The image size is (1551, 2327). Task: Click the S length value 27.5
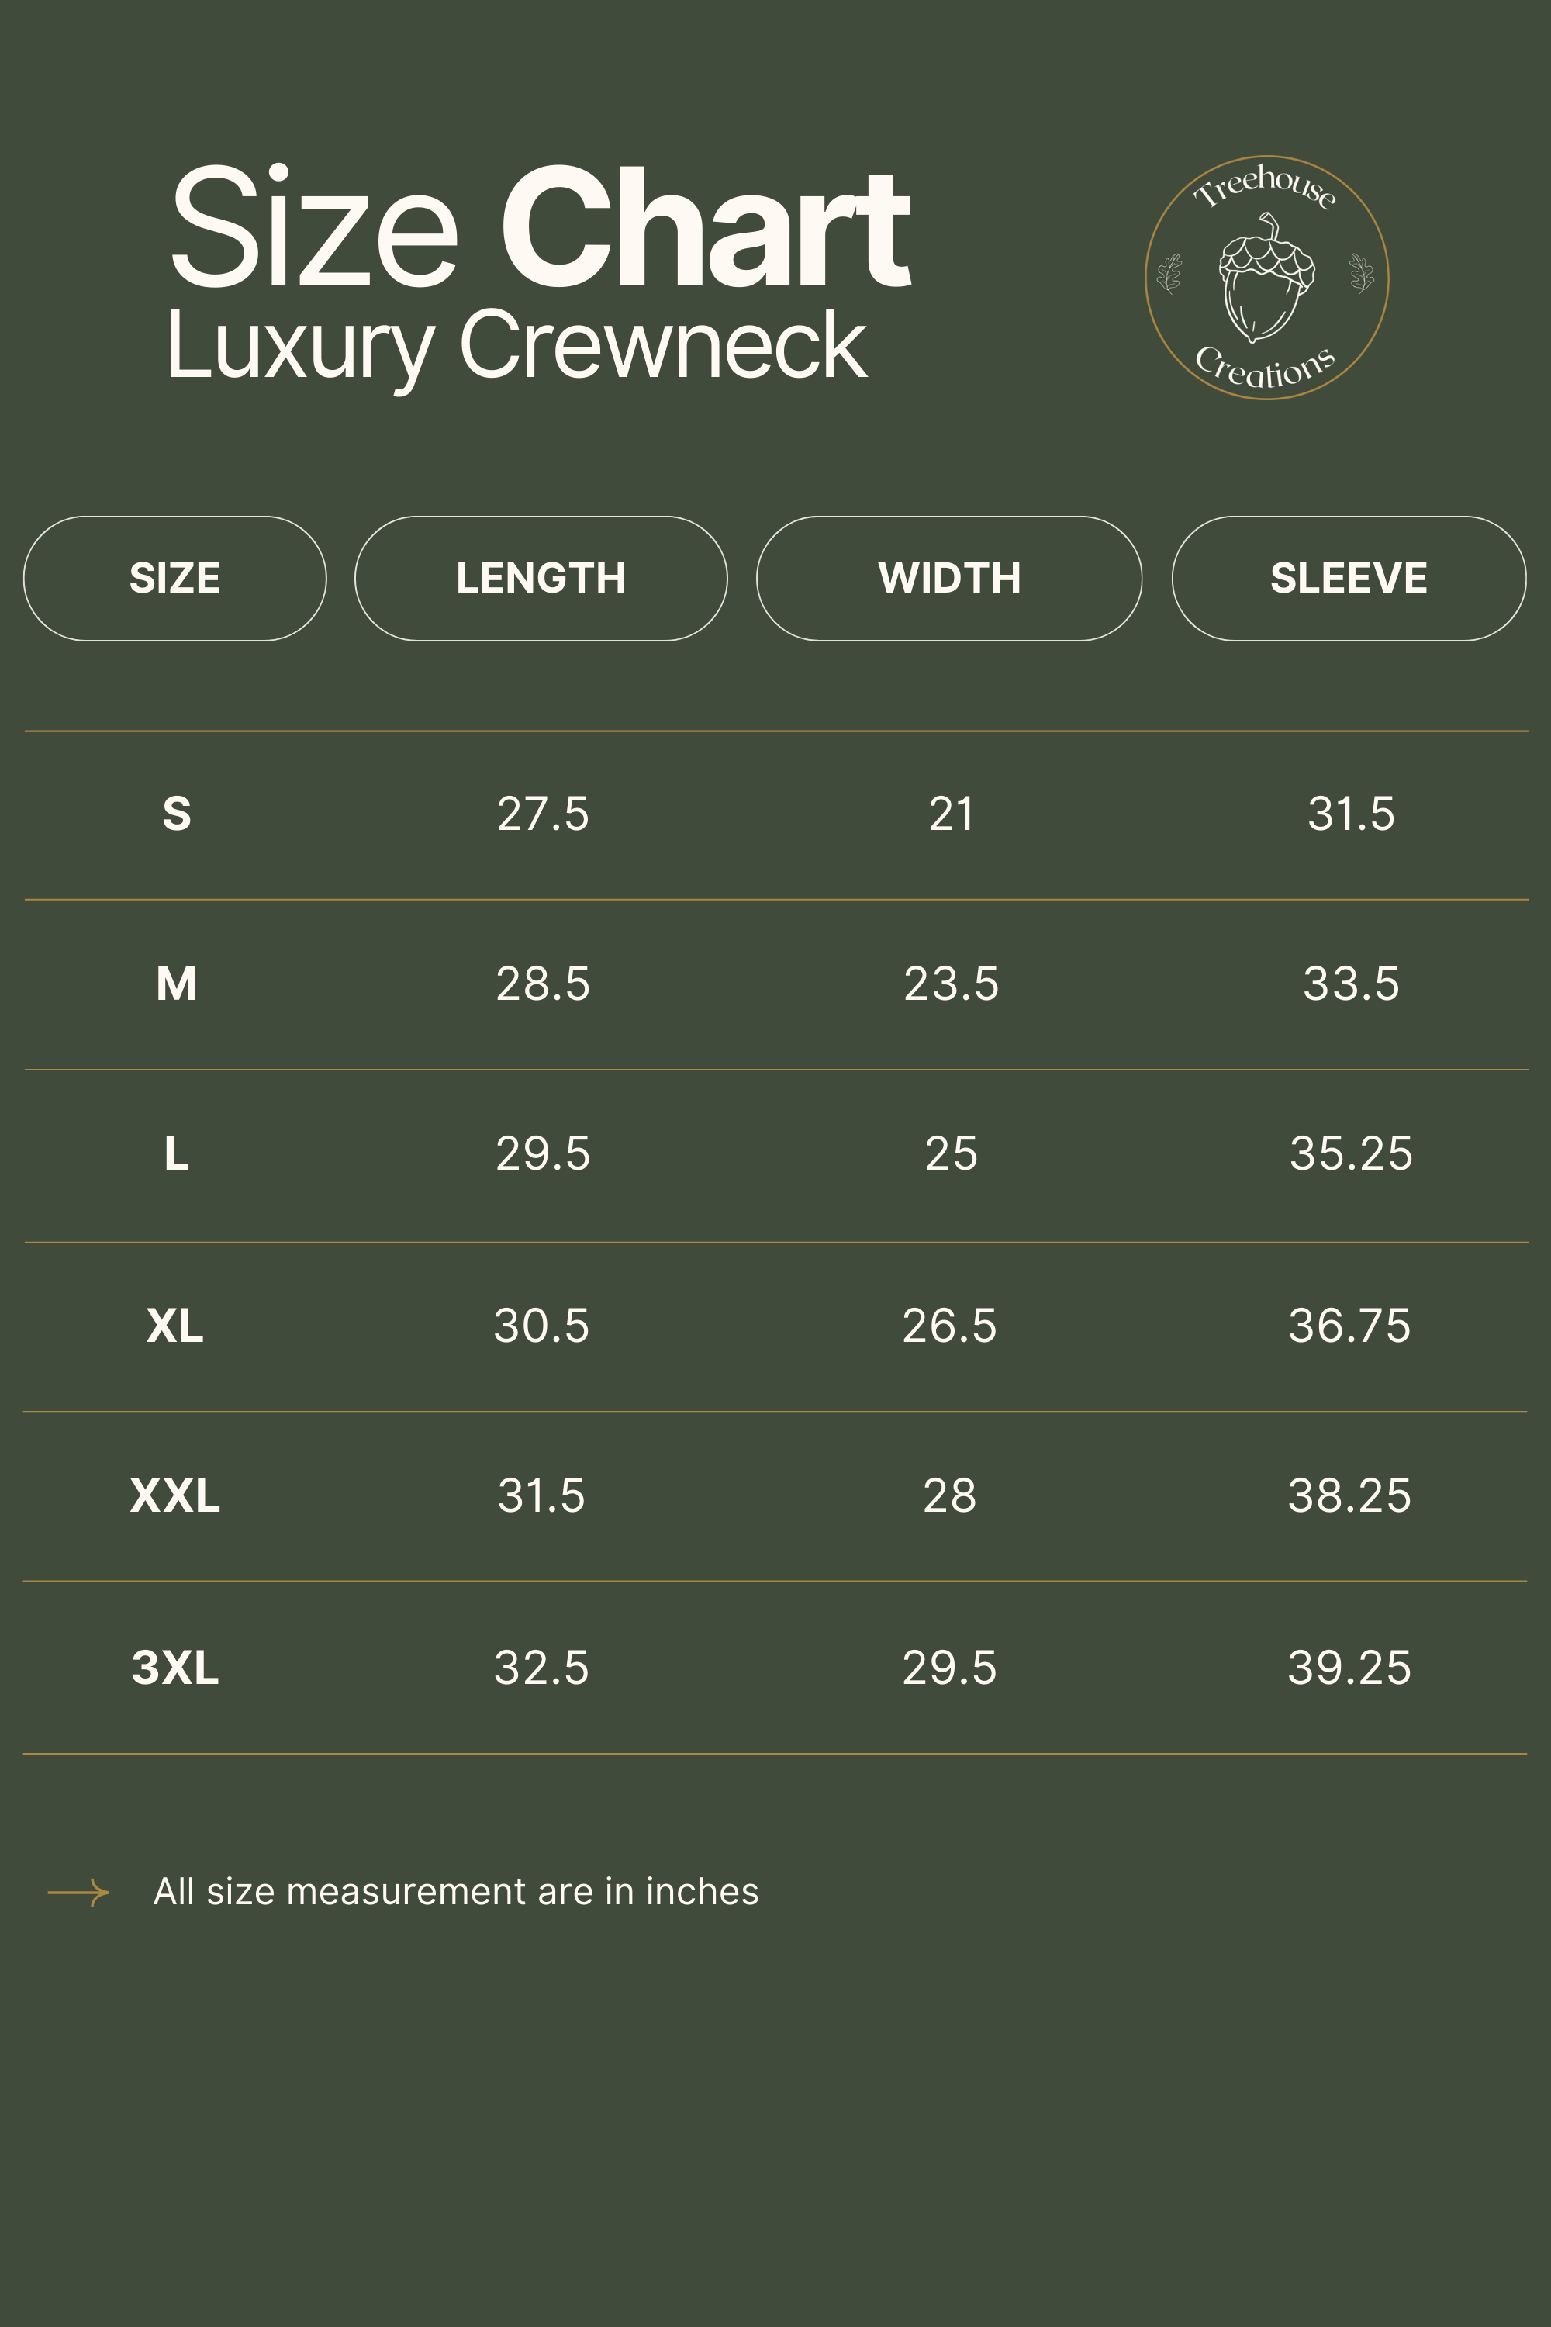point(543,814)
